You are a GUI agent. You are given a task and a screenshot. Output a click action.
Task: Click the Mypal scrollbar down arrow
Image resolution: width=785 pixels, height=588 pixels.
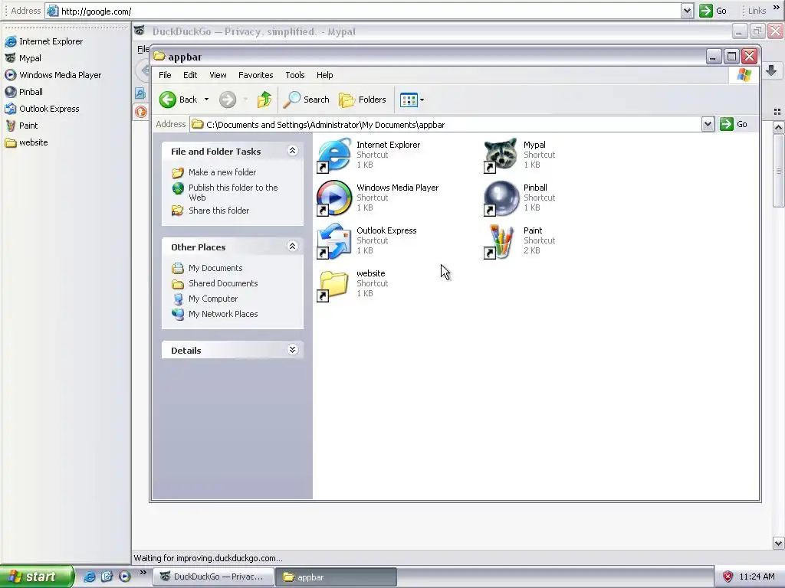pyautogui.click(x=779, y=543)
